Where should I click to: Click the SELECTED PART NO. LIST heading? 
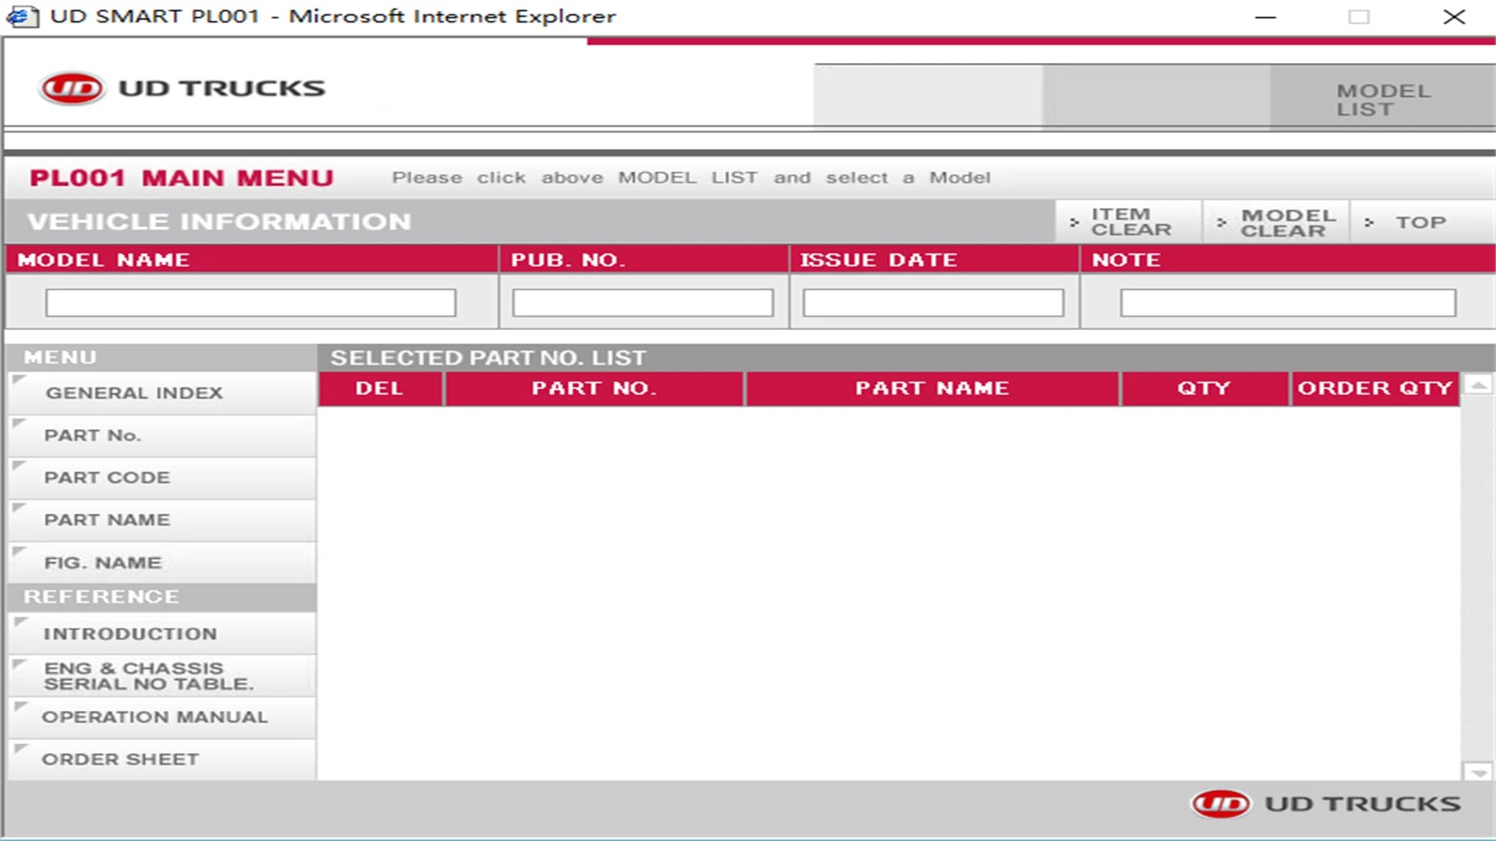pos(489,358)
